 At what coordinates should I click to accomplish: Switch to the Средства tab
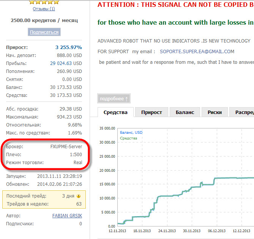(x=115, y=112)
